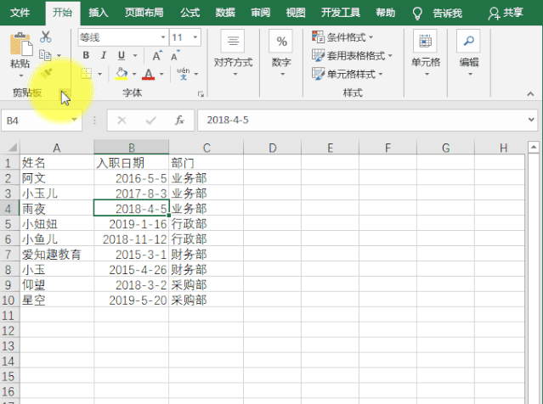Image resolution: width=543 pixels, height=404 pixels.
Task: Decrease font size with smaller A
Action: (175, 55)
